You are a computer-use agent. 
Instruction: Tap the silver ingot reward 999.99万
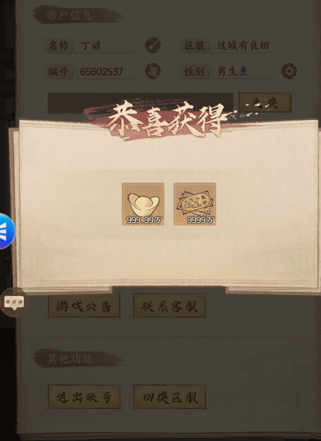tap(143, 204)
